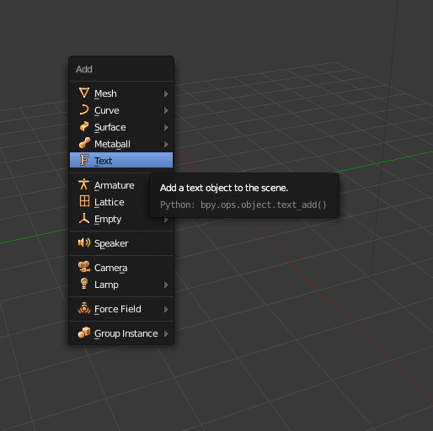This screenshot has width=433, height=431.
Task: Click the Lamp bulb icon
Action: [x=84, y=284]
